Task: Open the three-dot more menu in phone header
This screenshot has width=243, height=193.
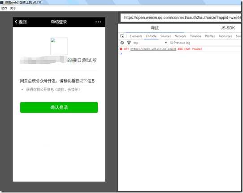Action: point(98,22)
